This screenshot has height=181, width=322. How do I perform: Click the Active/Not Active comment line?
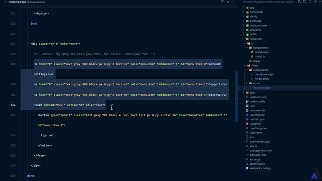95,54
